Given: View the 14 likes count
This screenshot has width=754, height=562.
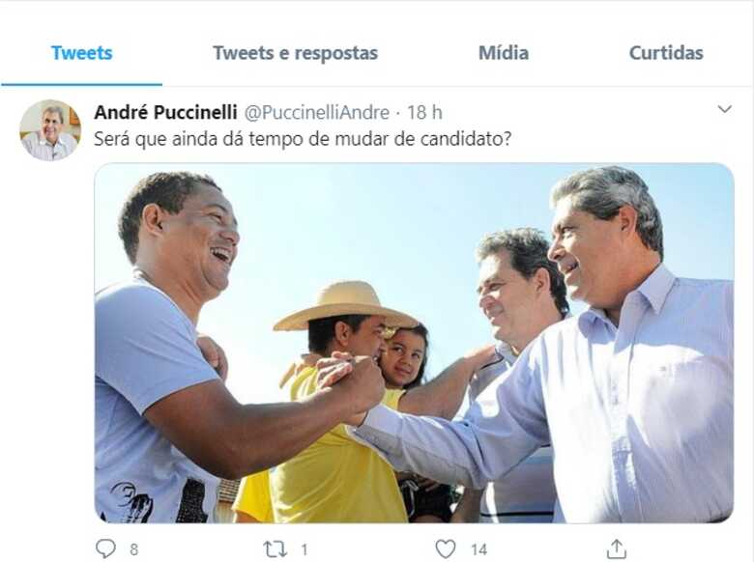Looking at the screenshot, I should tap(478, 549).
